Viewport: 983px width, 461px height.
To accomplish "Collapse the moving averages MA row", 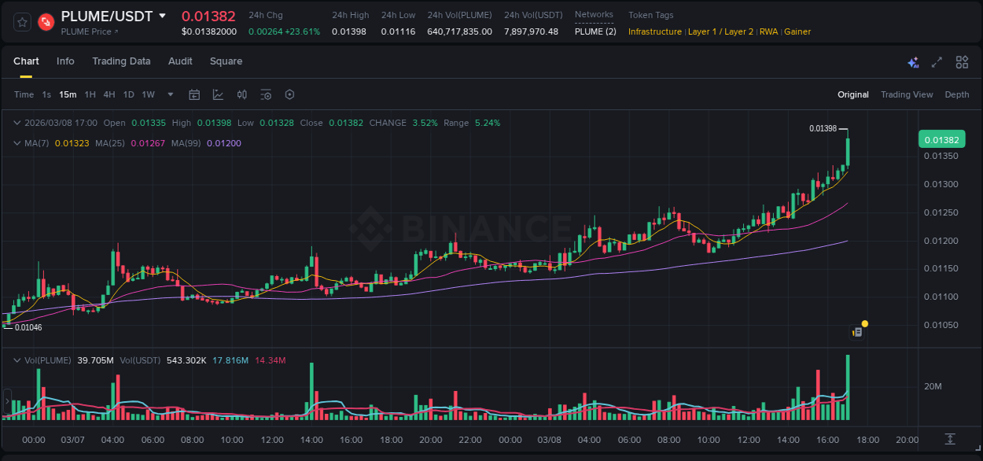I will coord(17,143).
